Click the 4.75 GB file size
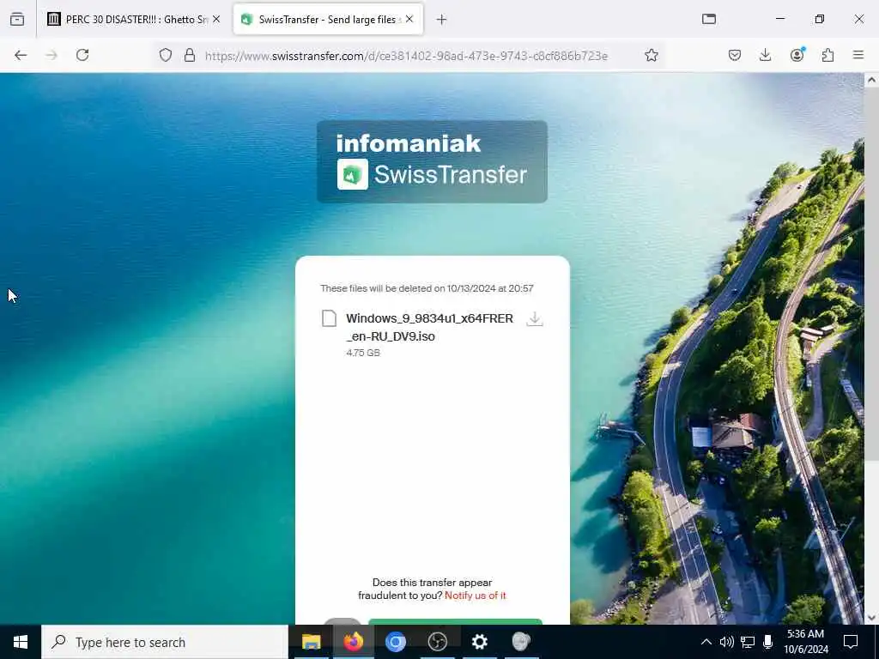The height and width of the screenshot is (659, 879). 363,353
